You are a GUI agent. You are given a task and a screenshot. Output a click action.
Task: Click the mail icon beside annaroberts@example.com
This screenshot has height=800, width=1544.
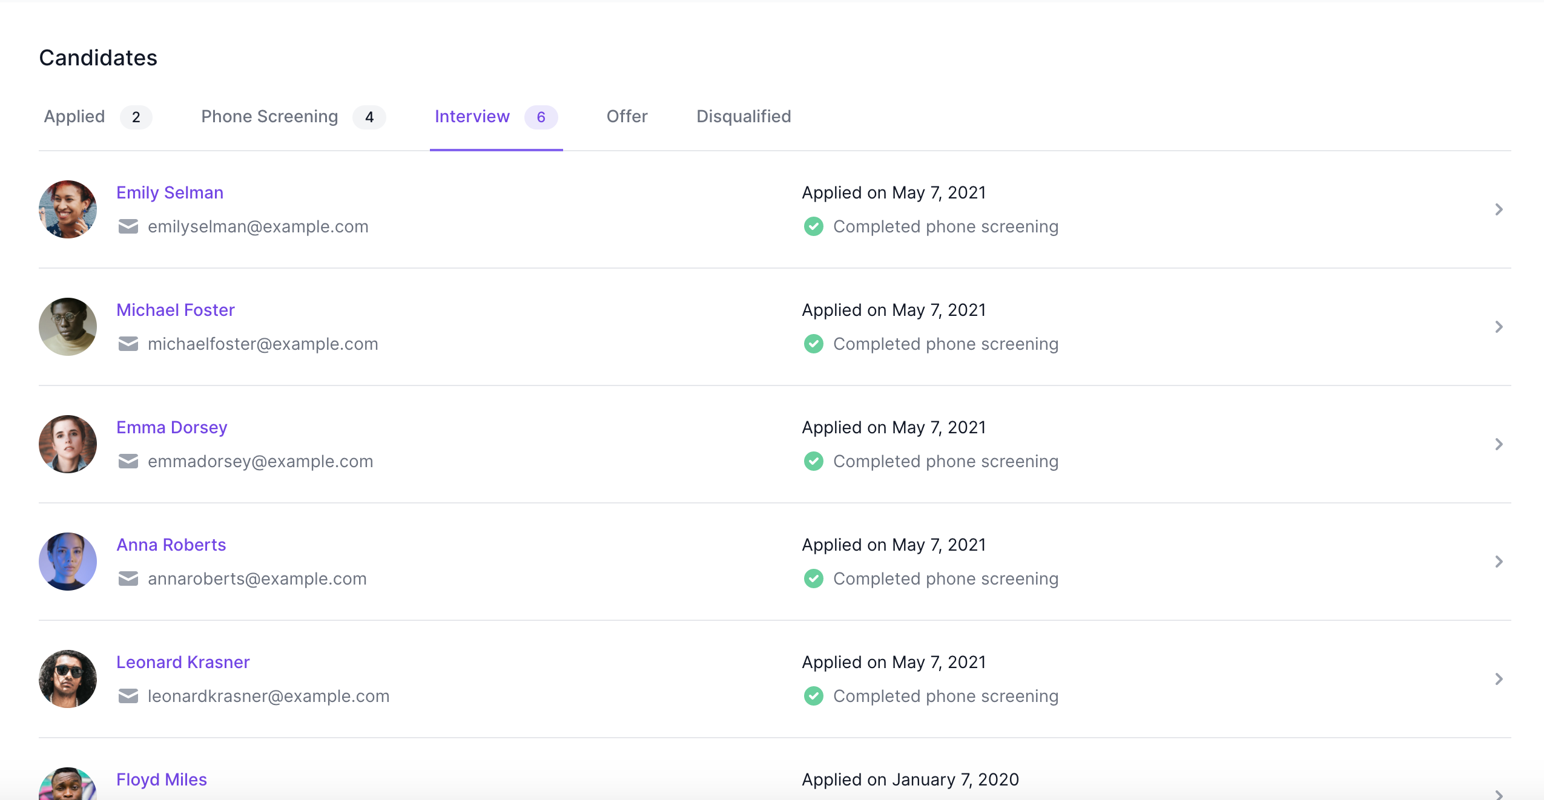(128, 579)
